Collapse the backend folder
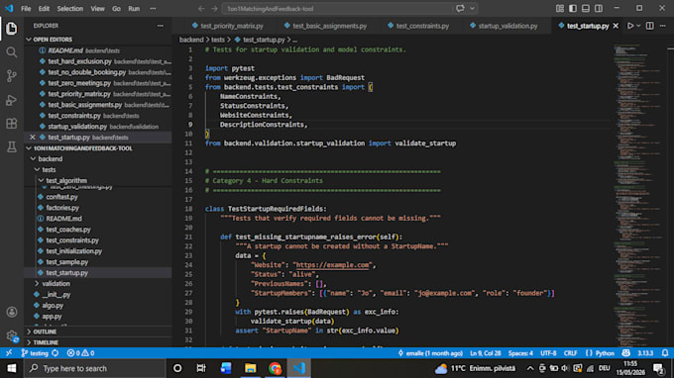Image resolution: width=674 pixels, height=378 pixels. coord(33,159)
